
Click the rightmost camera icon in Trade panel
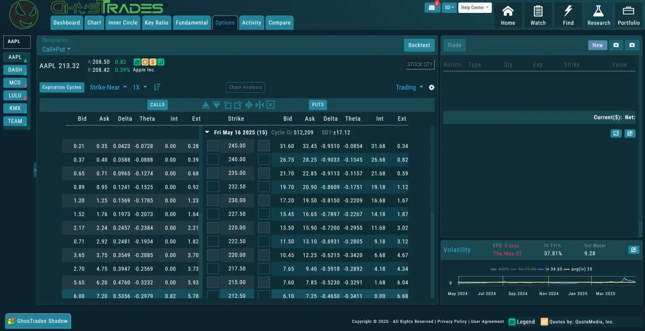click(x=632, y=45)
